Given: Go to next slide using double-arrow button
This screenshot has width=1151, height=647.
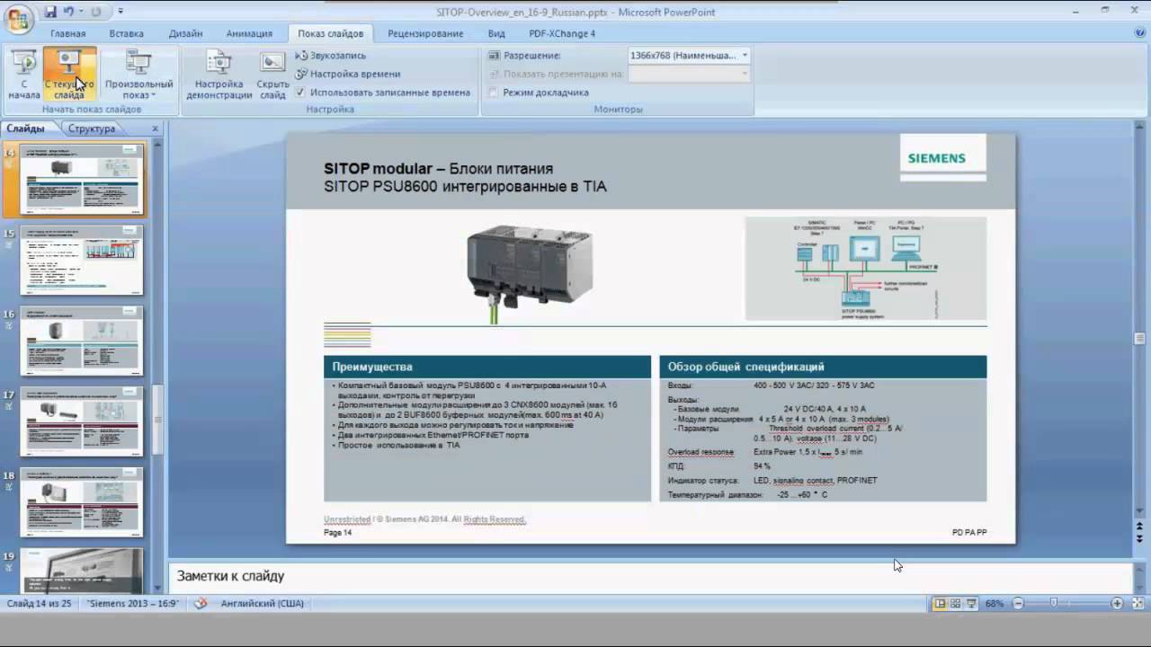Looking at the screenshot, I should [x=1141, y=540].
